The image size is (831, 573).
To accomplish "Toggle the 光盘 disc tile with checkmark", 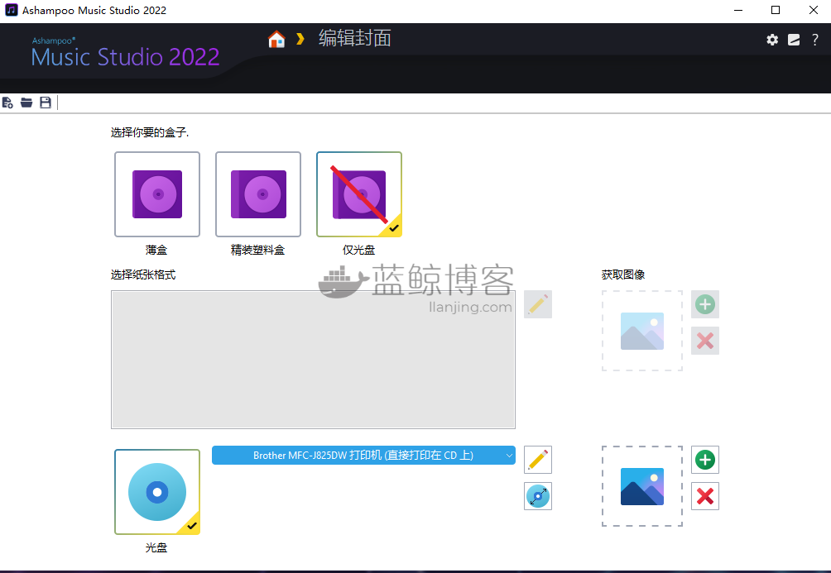I will pyautogui.click(x=157, y=492).
